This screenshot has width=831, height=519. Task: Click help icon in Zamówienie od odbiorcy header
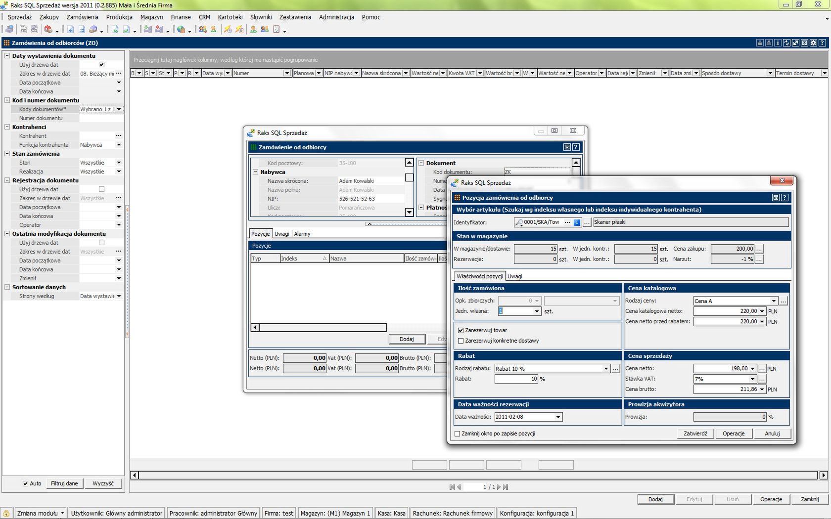tap(576, 147)
